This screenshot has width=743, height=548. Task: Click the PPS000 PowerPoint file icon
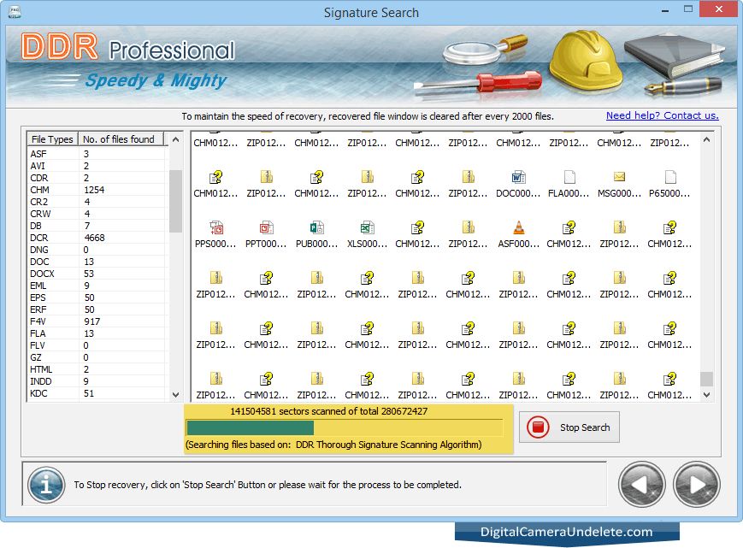pyautogui.click(x=215, y=228)
